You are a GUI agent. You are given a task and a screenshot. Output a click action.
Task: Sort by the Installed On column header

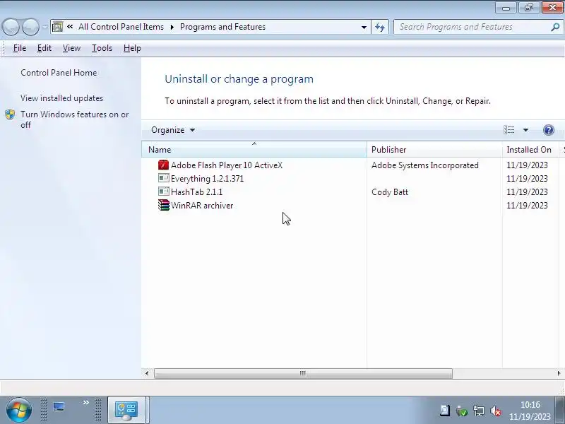pos(530,150)
